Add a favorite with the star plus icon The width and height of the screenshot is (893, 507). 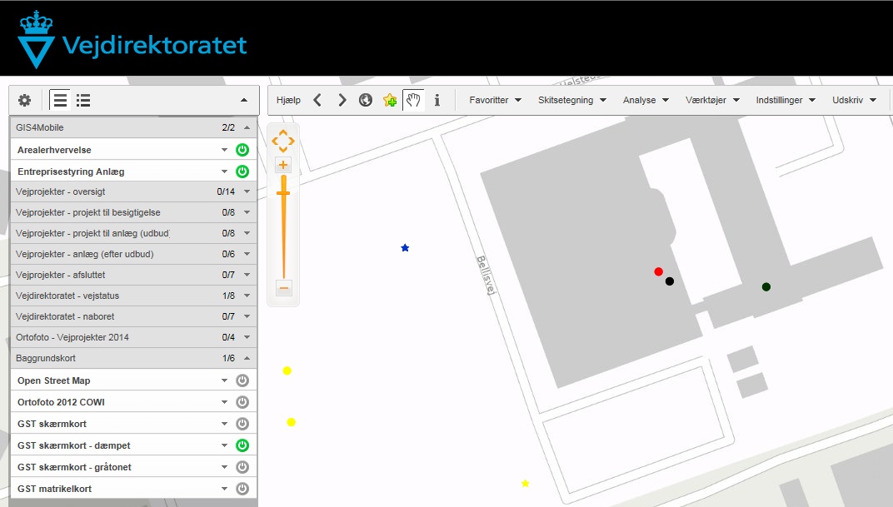[390, 100]
